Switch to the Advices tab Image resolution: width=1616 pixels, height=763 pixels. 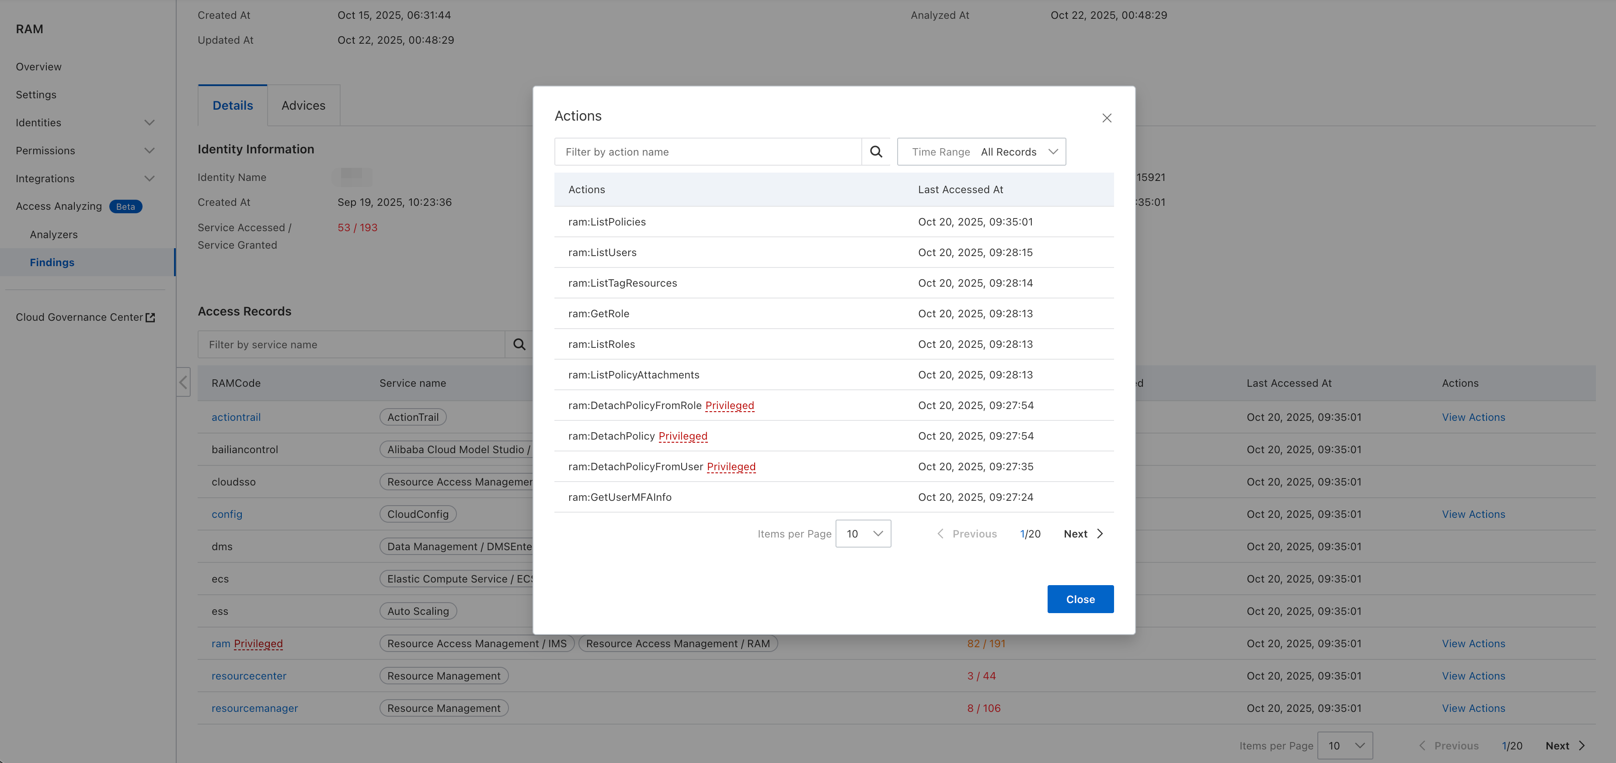pyautogui.click(x=303, y=105)
